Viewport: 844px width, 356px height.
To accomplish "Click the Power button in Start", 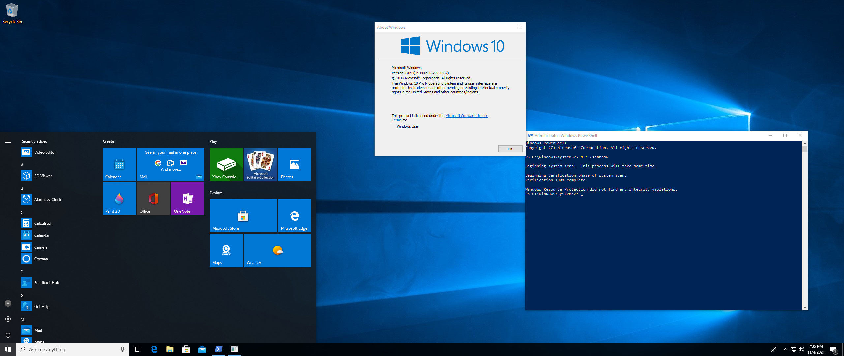I will (8, 335).
